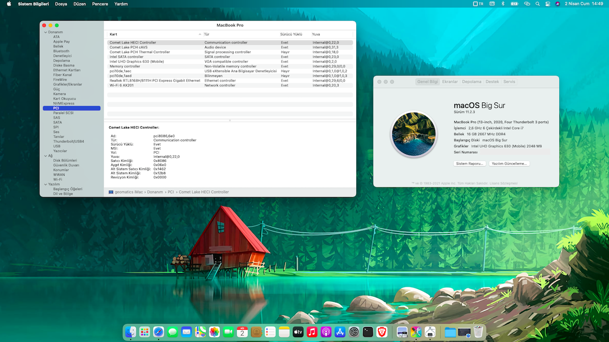609x342 pixels.
Task: Open Maps app in Dock
Action: [x=201, y=332]
